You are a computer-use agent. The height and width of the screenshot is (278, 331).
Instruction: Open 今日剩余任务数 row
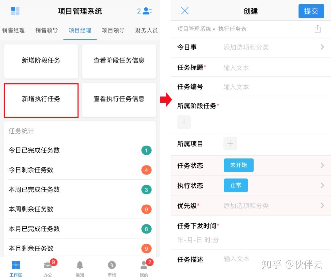(80, 170)
